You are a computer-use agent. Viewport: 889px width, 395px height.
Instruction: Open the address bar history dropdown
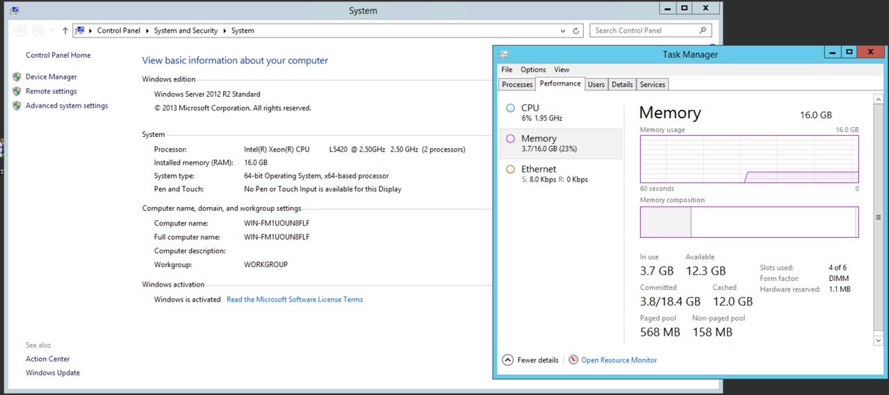pos(563,31)
